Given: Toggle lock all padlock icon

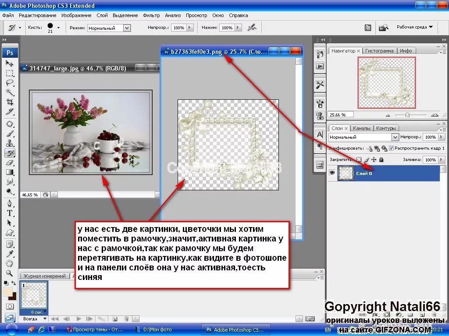Looking at the screenshot, I should coord(381,160).
